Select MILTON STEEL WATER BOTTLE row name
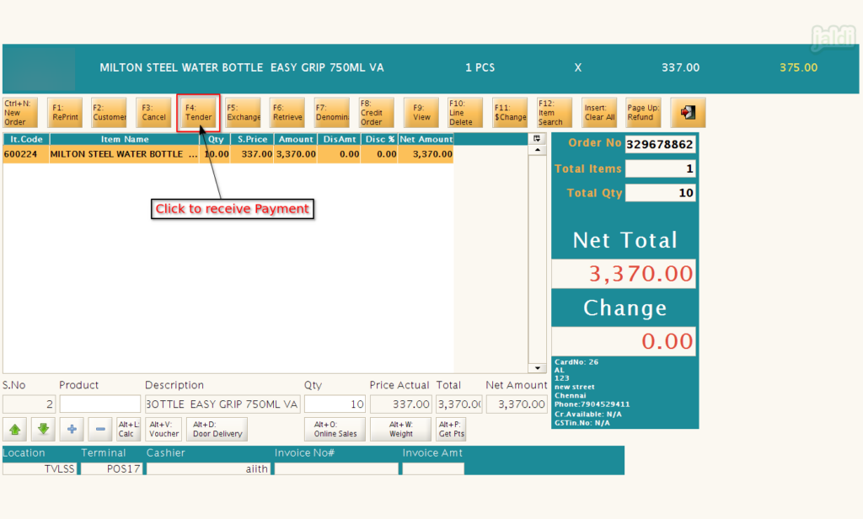The image size is (863, 519). click(x=124, y=154)
